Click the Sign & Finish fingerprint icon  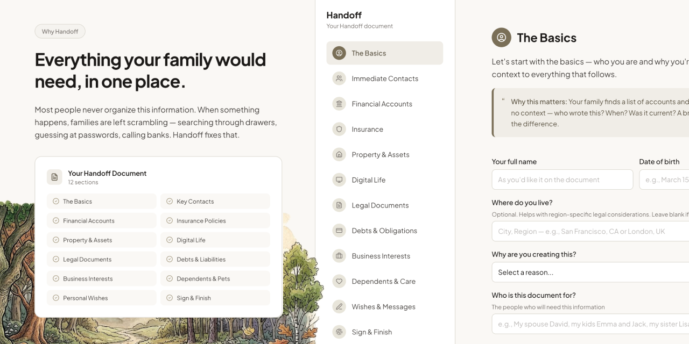339,332
